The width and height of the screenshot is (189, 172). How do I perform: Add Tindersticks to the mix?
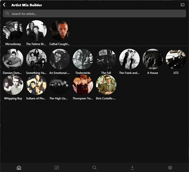pos(83,59)
